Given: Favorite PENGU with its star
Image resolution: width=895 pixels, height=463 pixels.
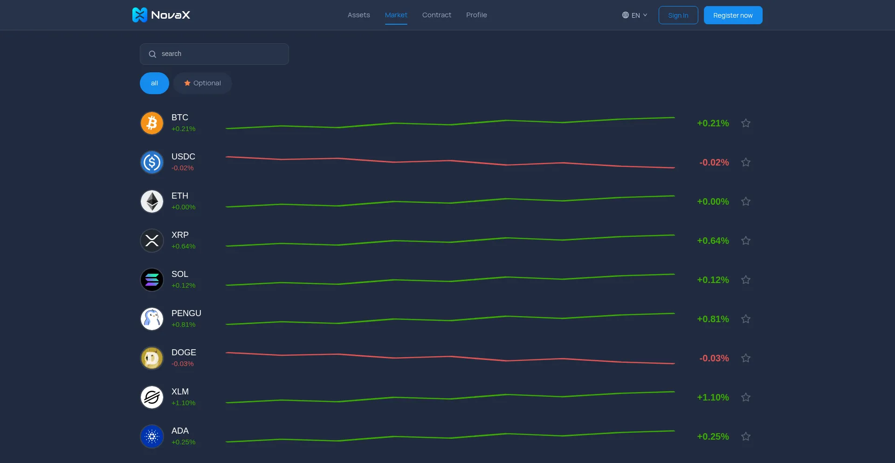Looking at the screenshot, I should 746,319.
